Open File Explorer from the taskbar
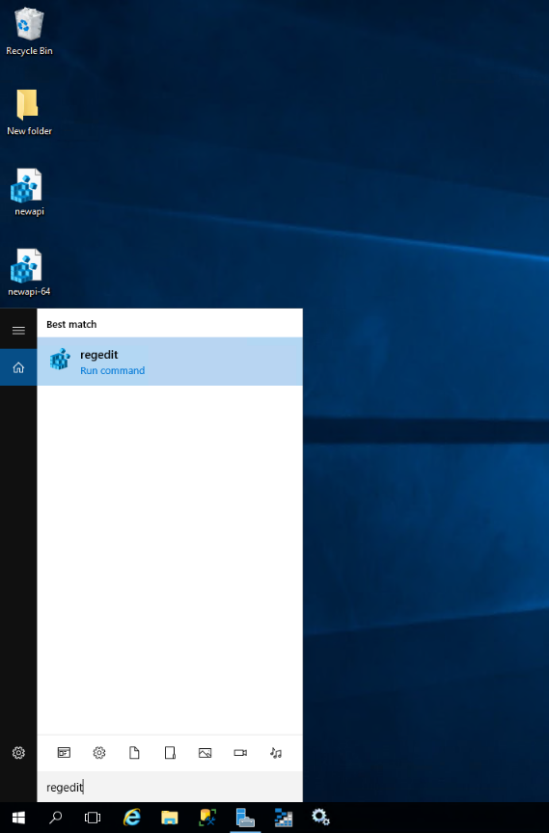Image resolution: width=549 pixels, height=833 pixels. [x=170, y=818]
